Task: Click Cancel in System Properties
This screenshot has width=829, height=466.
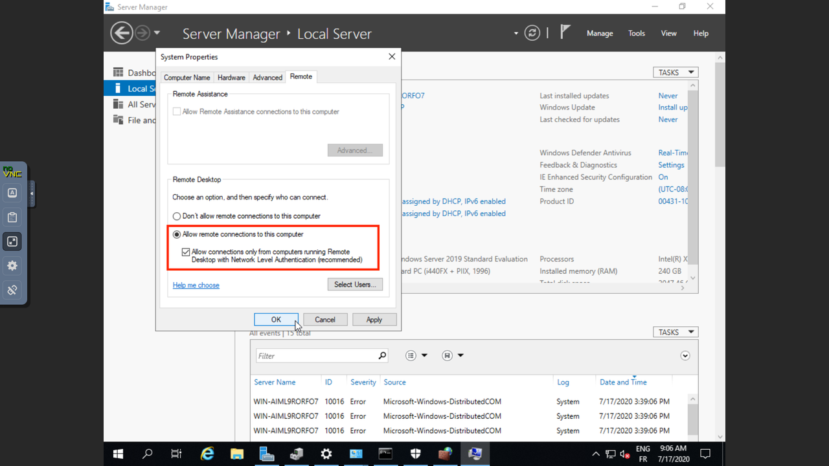Action: (325, 319)
